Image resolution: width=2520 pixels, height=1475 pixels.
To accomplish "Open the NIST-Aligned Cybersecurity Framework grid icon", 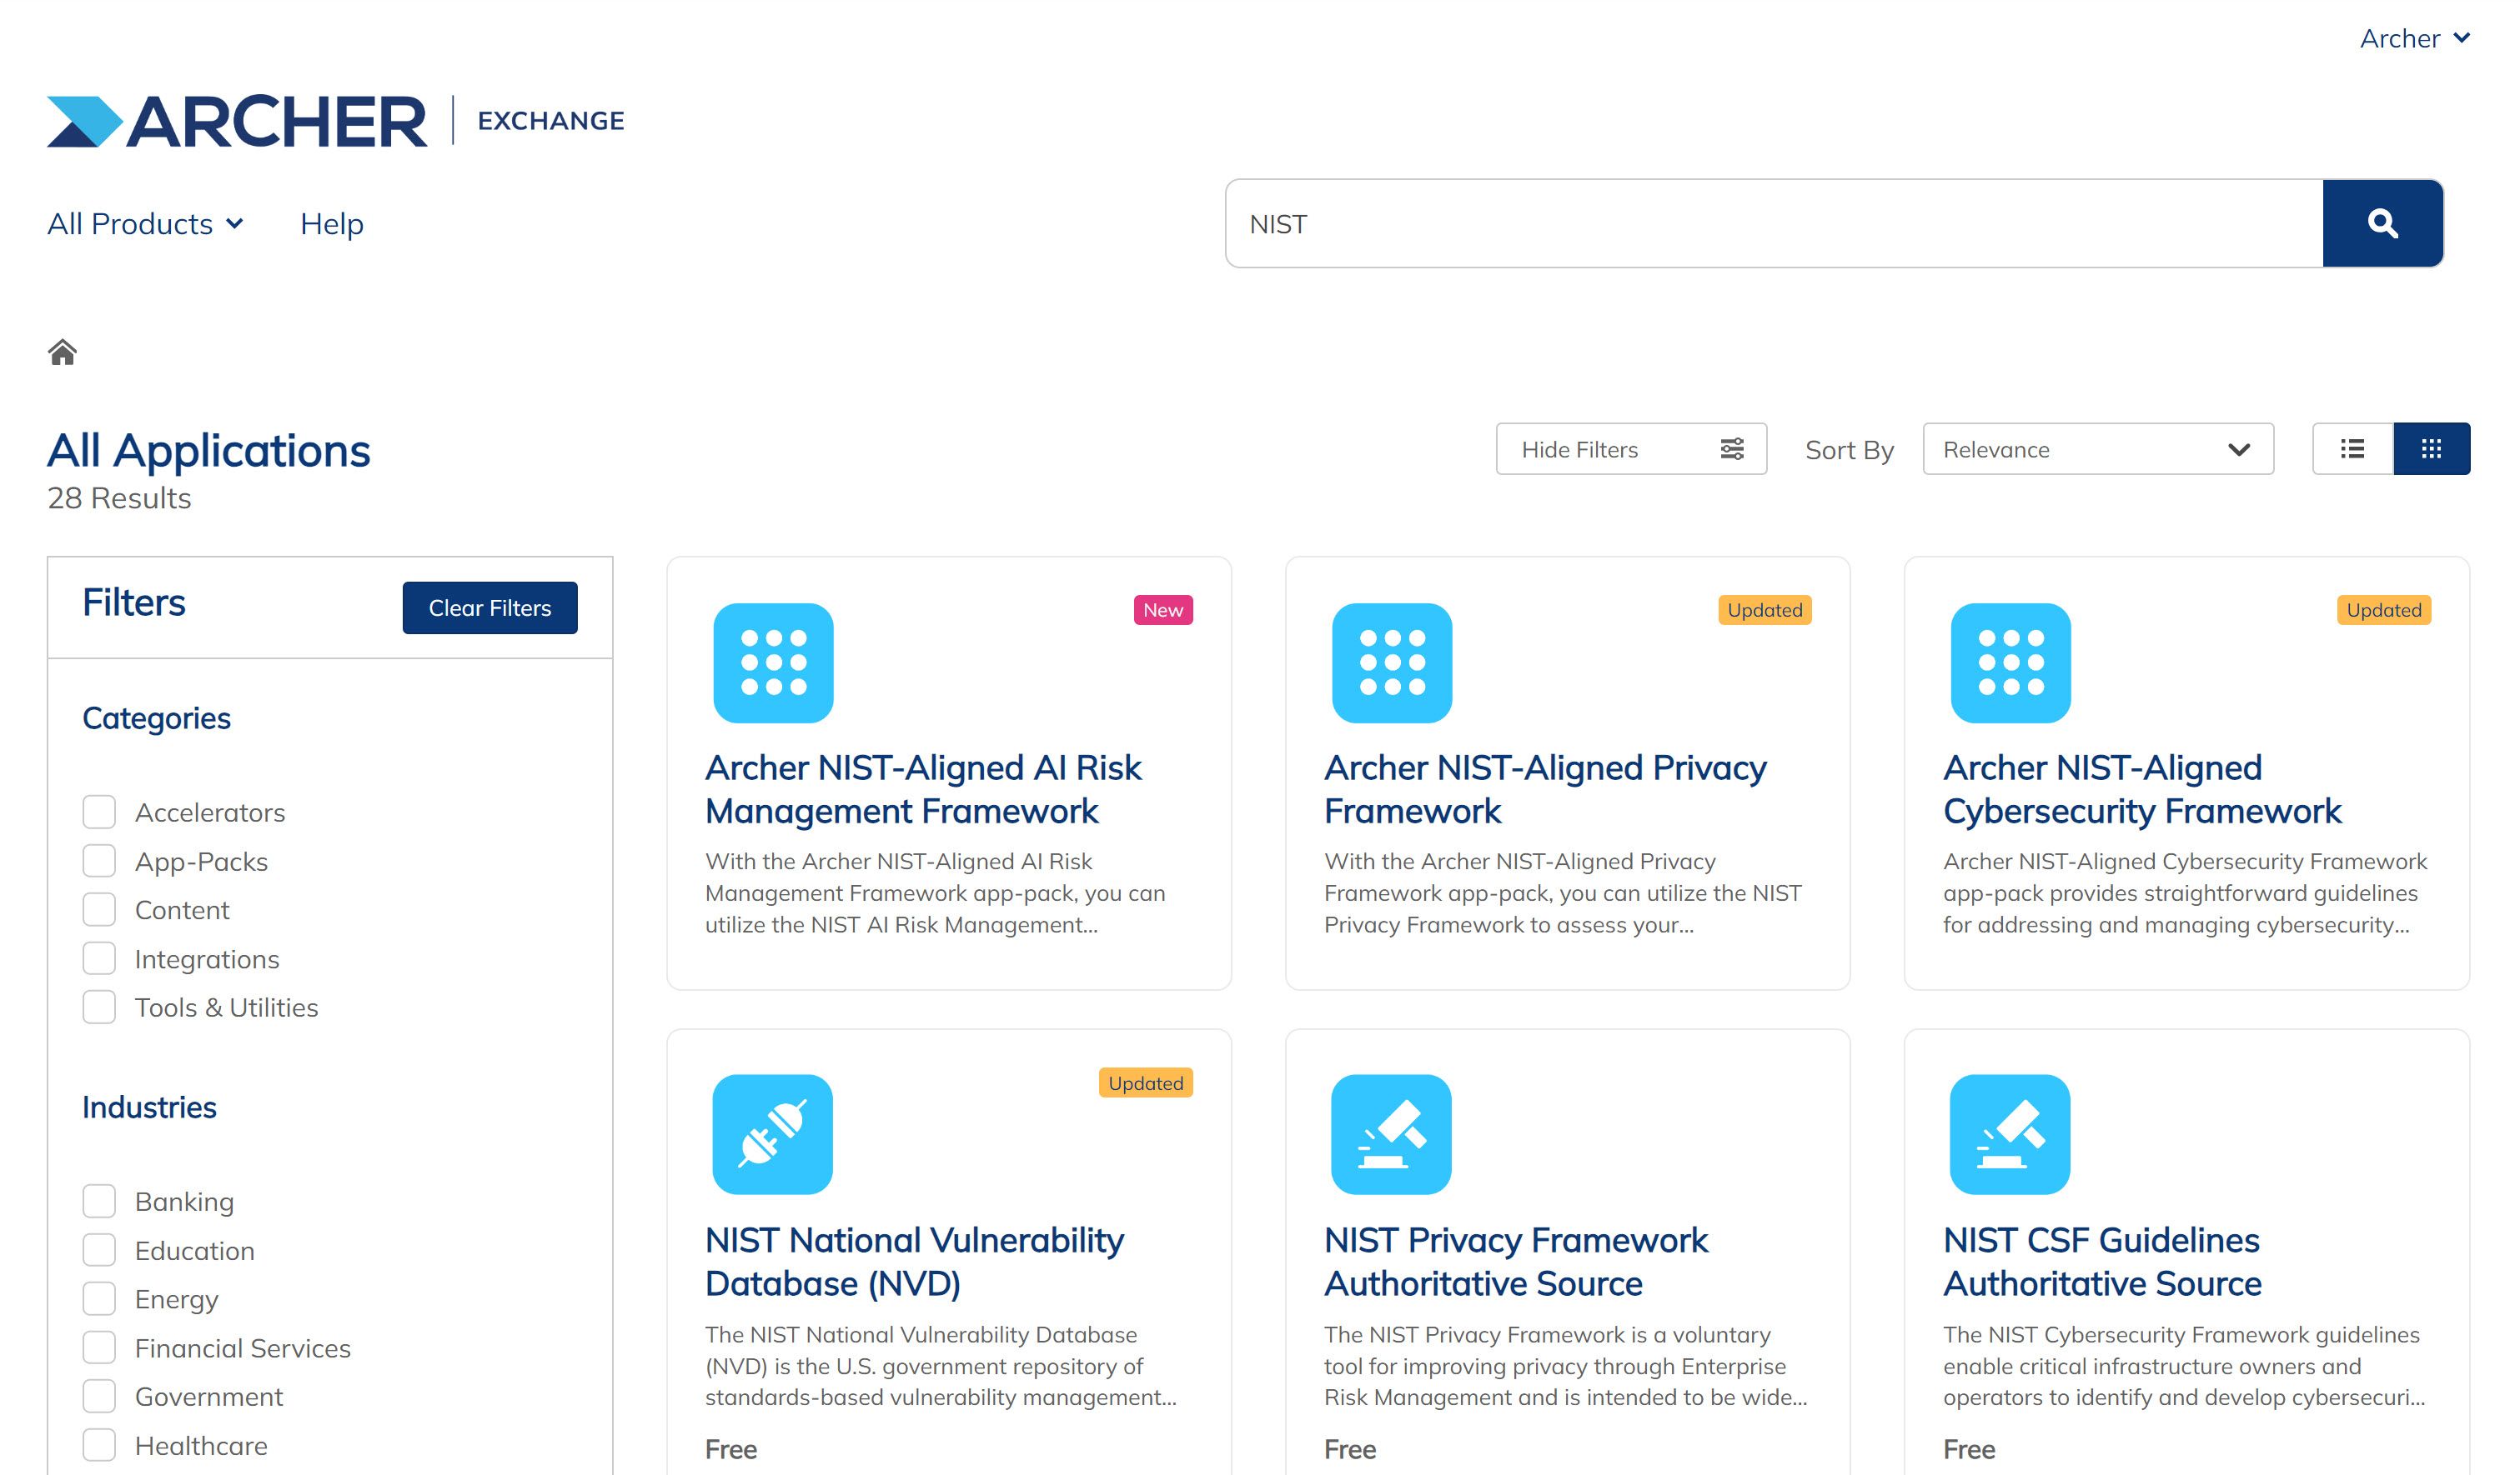I will (2010, 662).
